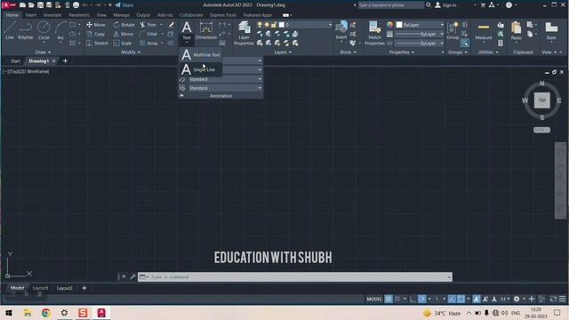Click the Stretch tool
569x320 pixels.
[x=97, y=44]
